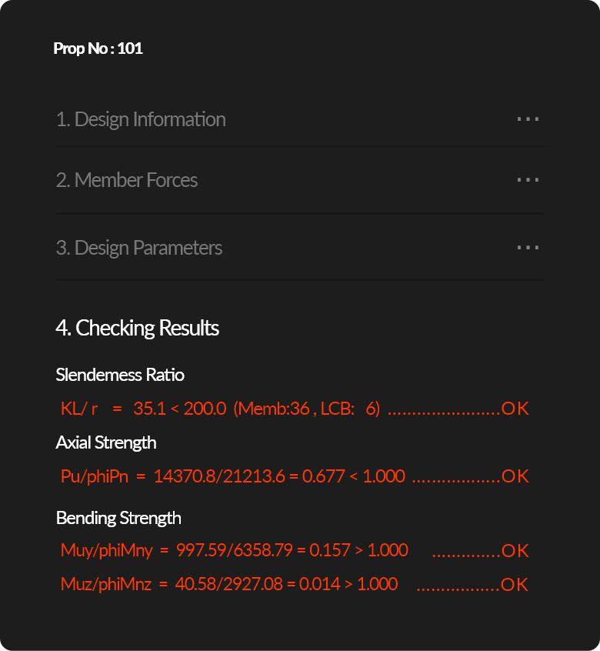Select the Prop No : 101 title
The width and height of the screenshot is (600, 651).
98,48
